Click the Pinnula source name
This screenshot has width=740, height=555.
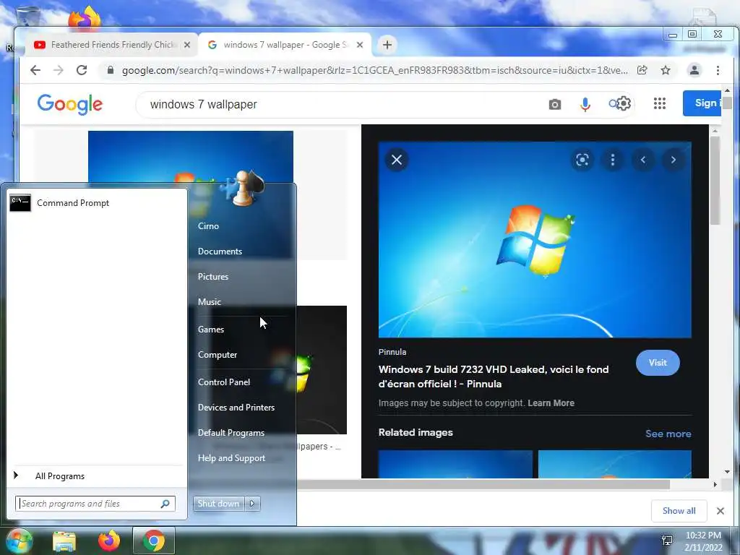[x=392, y=352]
